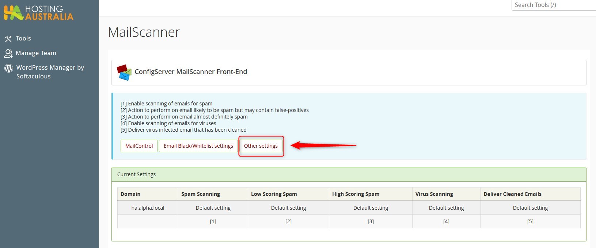The height and width of the screenshot is (248, 596).
Task: Click the Manage Team user icon
Action: (8, 53)
